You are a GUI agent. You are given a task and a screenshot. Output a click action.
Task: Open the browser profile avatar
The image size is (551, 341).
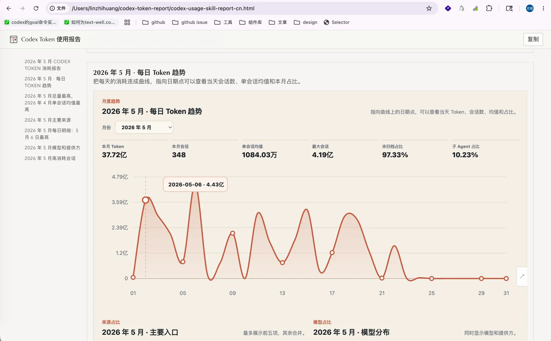point(530,8)
